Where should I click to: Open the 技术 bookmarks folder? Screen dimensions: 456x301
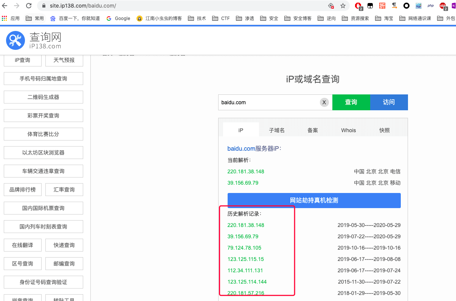197,18
